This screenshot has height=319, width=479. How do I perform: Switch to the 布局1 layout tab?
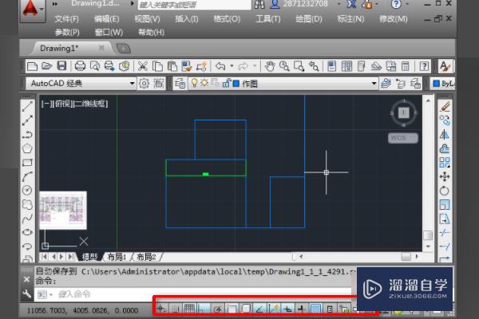pos(117,257)
